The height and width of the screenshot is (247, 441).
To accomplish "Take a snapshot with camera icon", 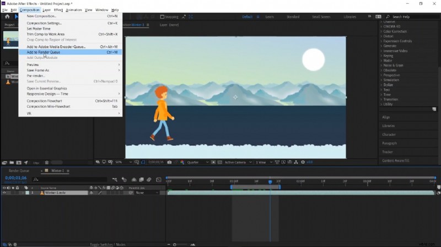I will (169, 162).
